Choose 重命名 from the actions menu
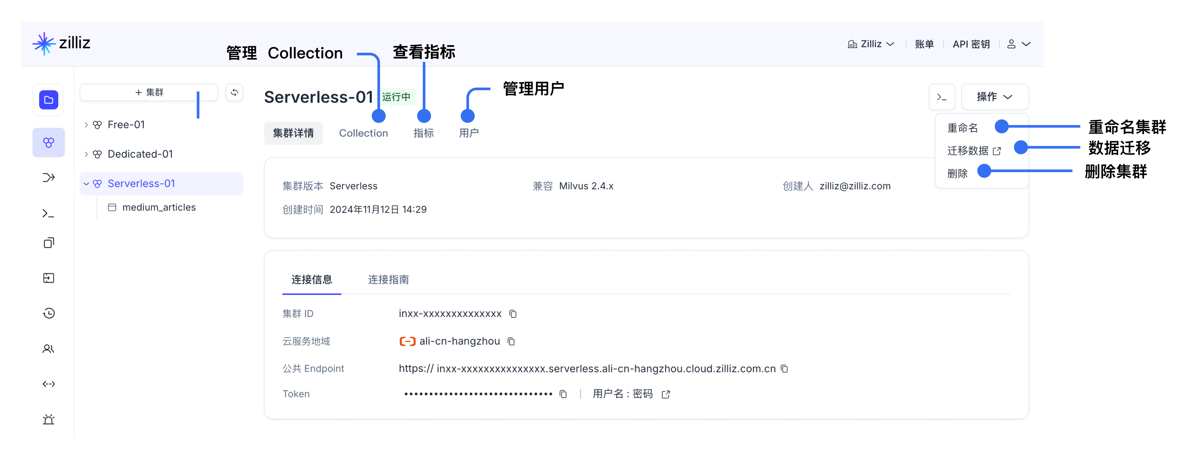This screenshot has width=1185, height=461. point(962,128)
